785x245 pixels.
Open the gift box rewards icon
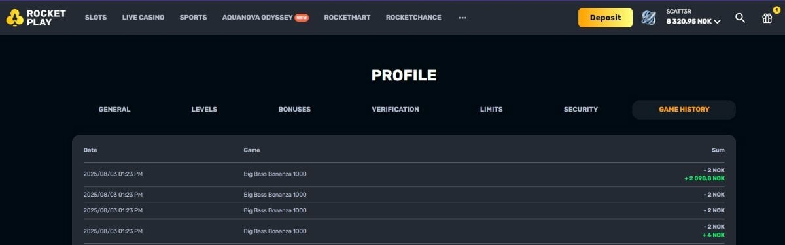[767, 18]
